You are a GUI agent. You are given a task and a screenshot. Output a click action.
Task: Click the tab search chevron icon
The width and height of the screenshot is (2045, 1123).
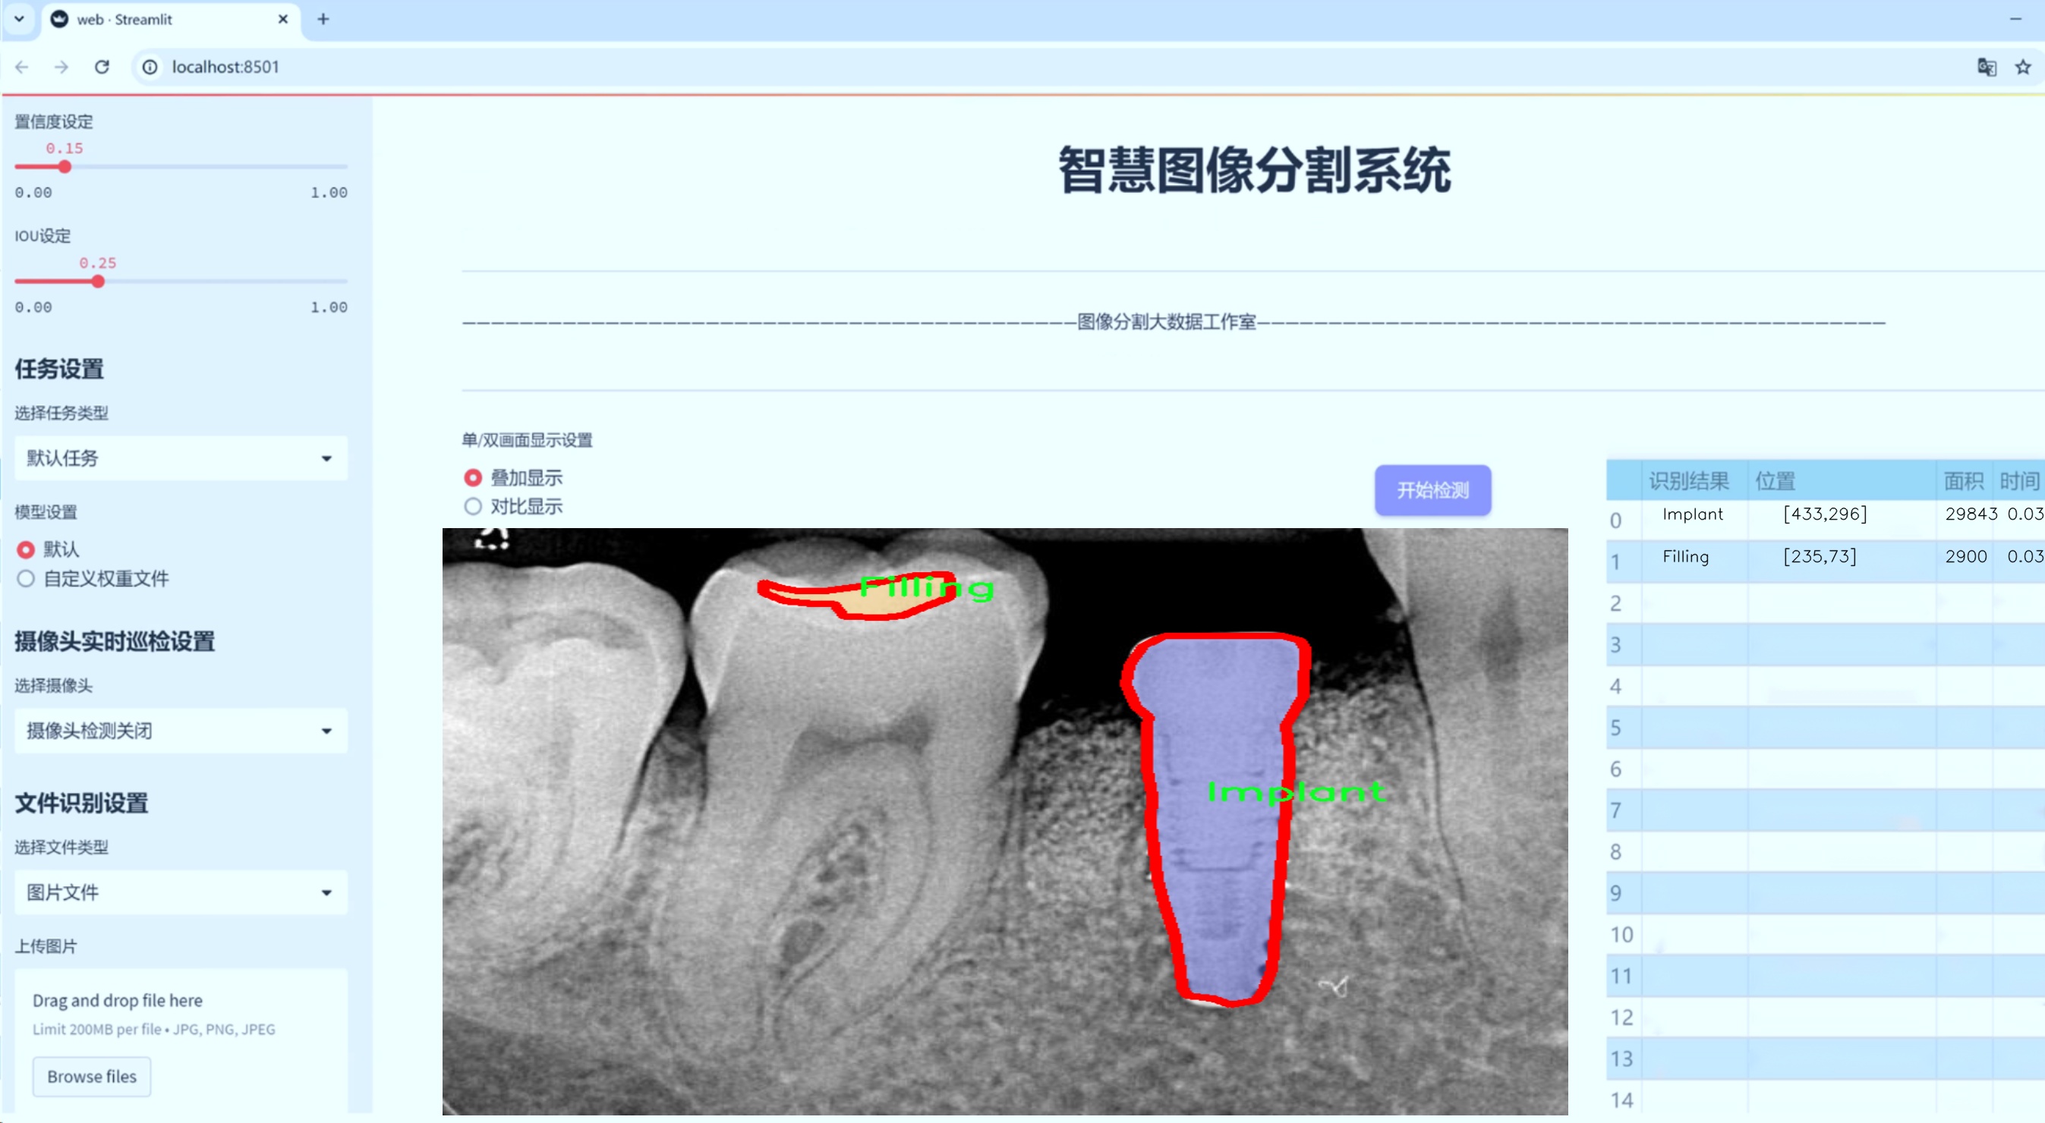pos(19,19)
